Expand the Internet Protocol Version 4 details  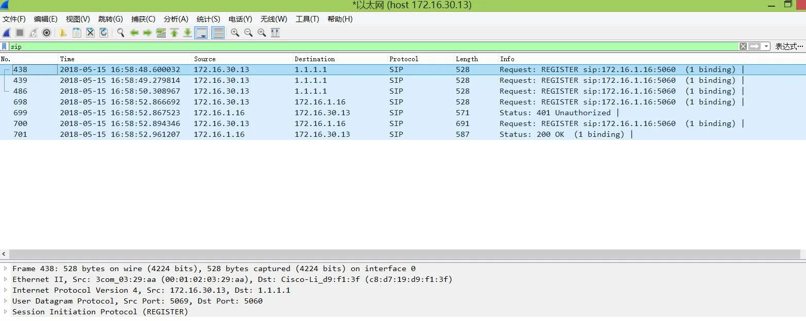(5, 290)
